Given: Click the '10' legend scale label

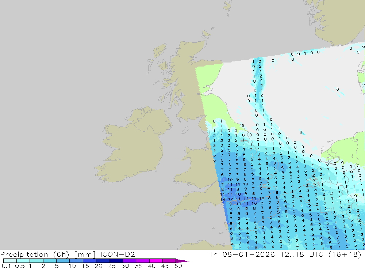Looking at the screenshot, I should [x=72, y=266].
